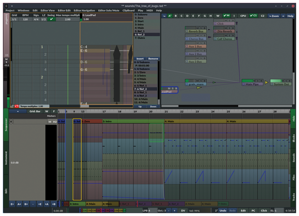
Task: Open the LZ 1/2 value in editor header
Action: (43, 19)
